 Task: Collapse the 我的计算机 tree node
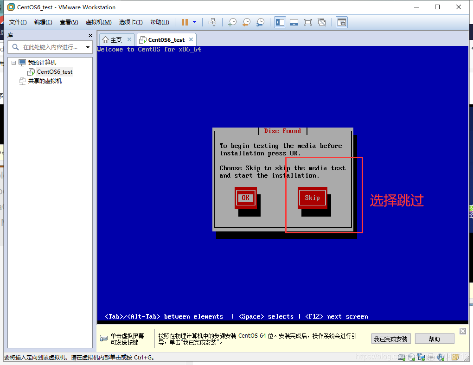point(14,62)
